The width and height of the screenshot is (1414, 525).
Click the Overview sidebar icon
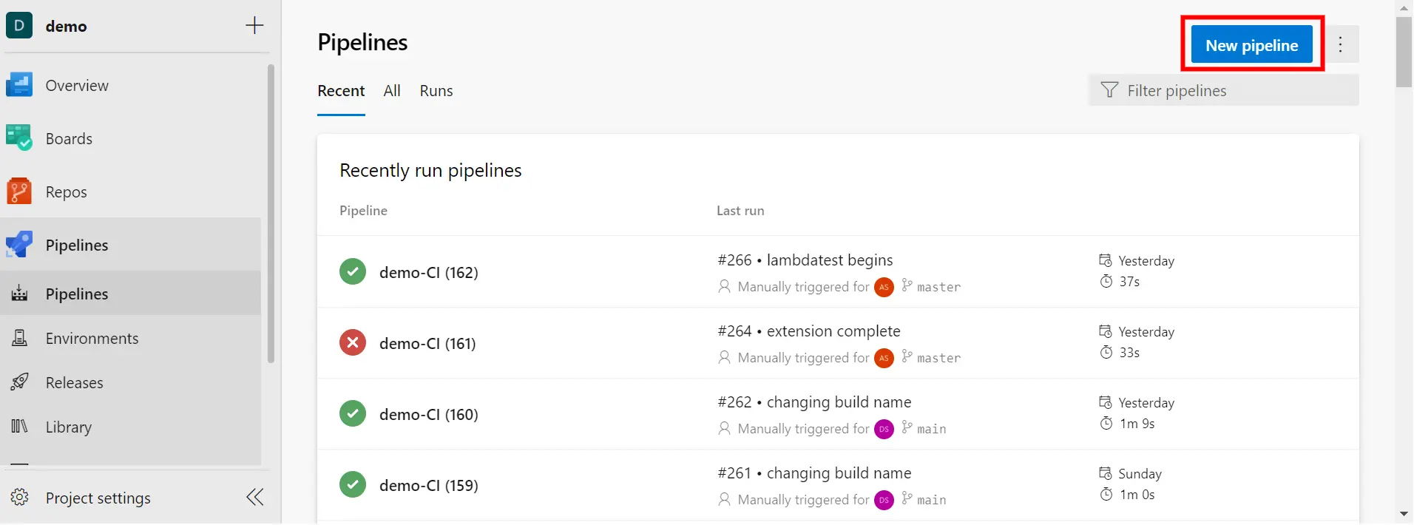coord(18,84)
